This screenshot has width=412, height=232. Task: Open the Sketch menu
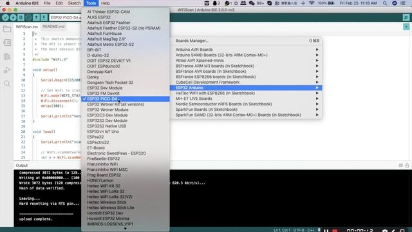point(75,3)
